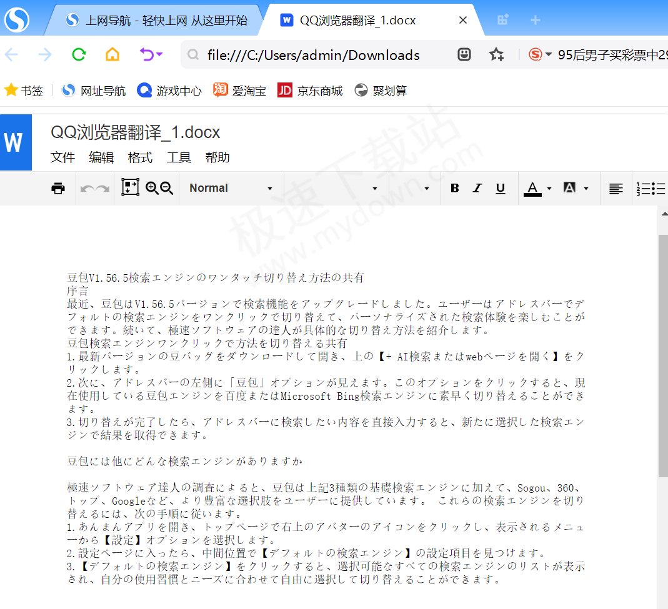This screenshot has height=609, width=668.
Task: Select the Print icon in the document toolbar
Action: click(58, 187)
